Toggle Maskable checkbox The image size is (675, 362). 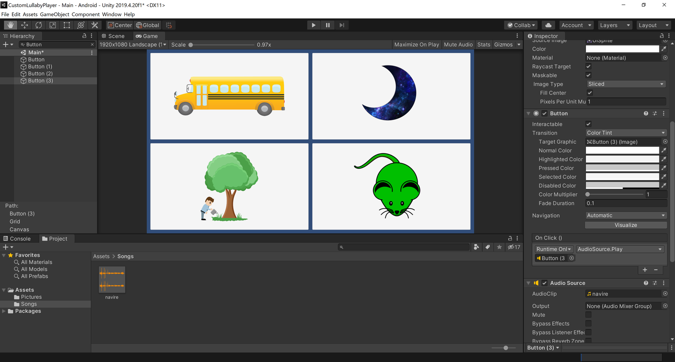click(x=589, y=75)
